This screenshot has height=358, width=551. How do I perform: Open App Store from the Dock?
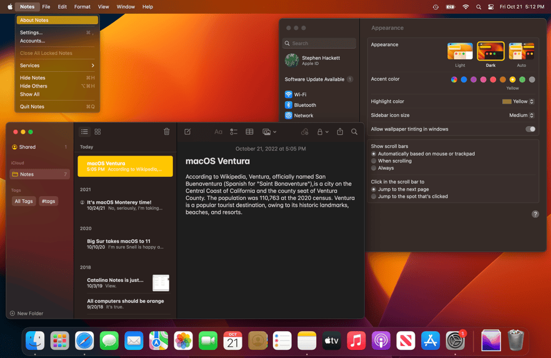(430, 341)
